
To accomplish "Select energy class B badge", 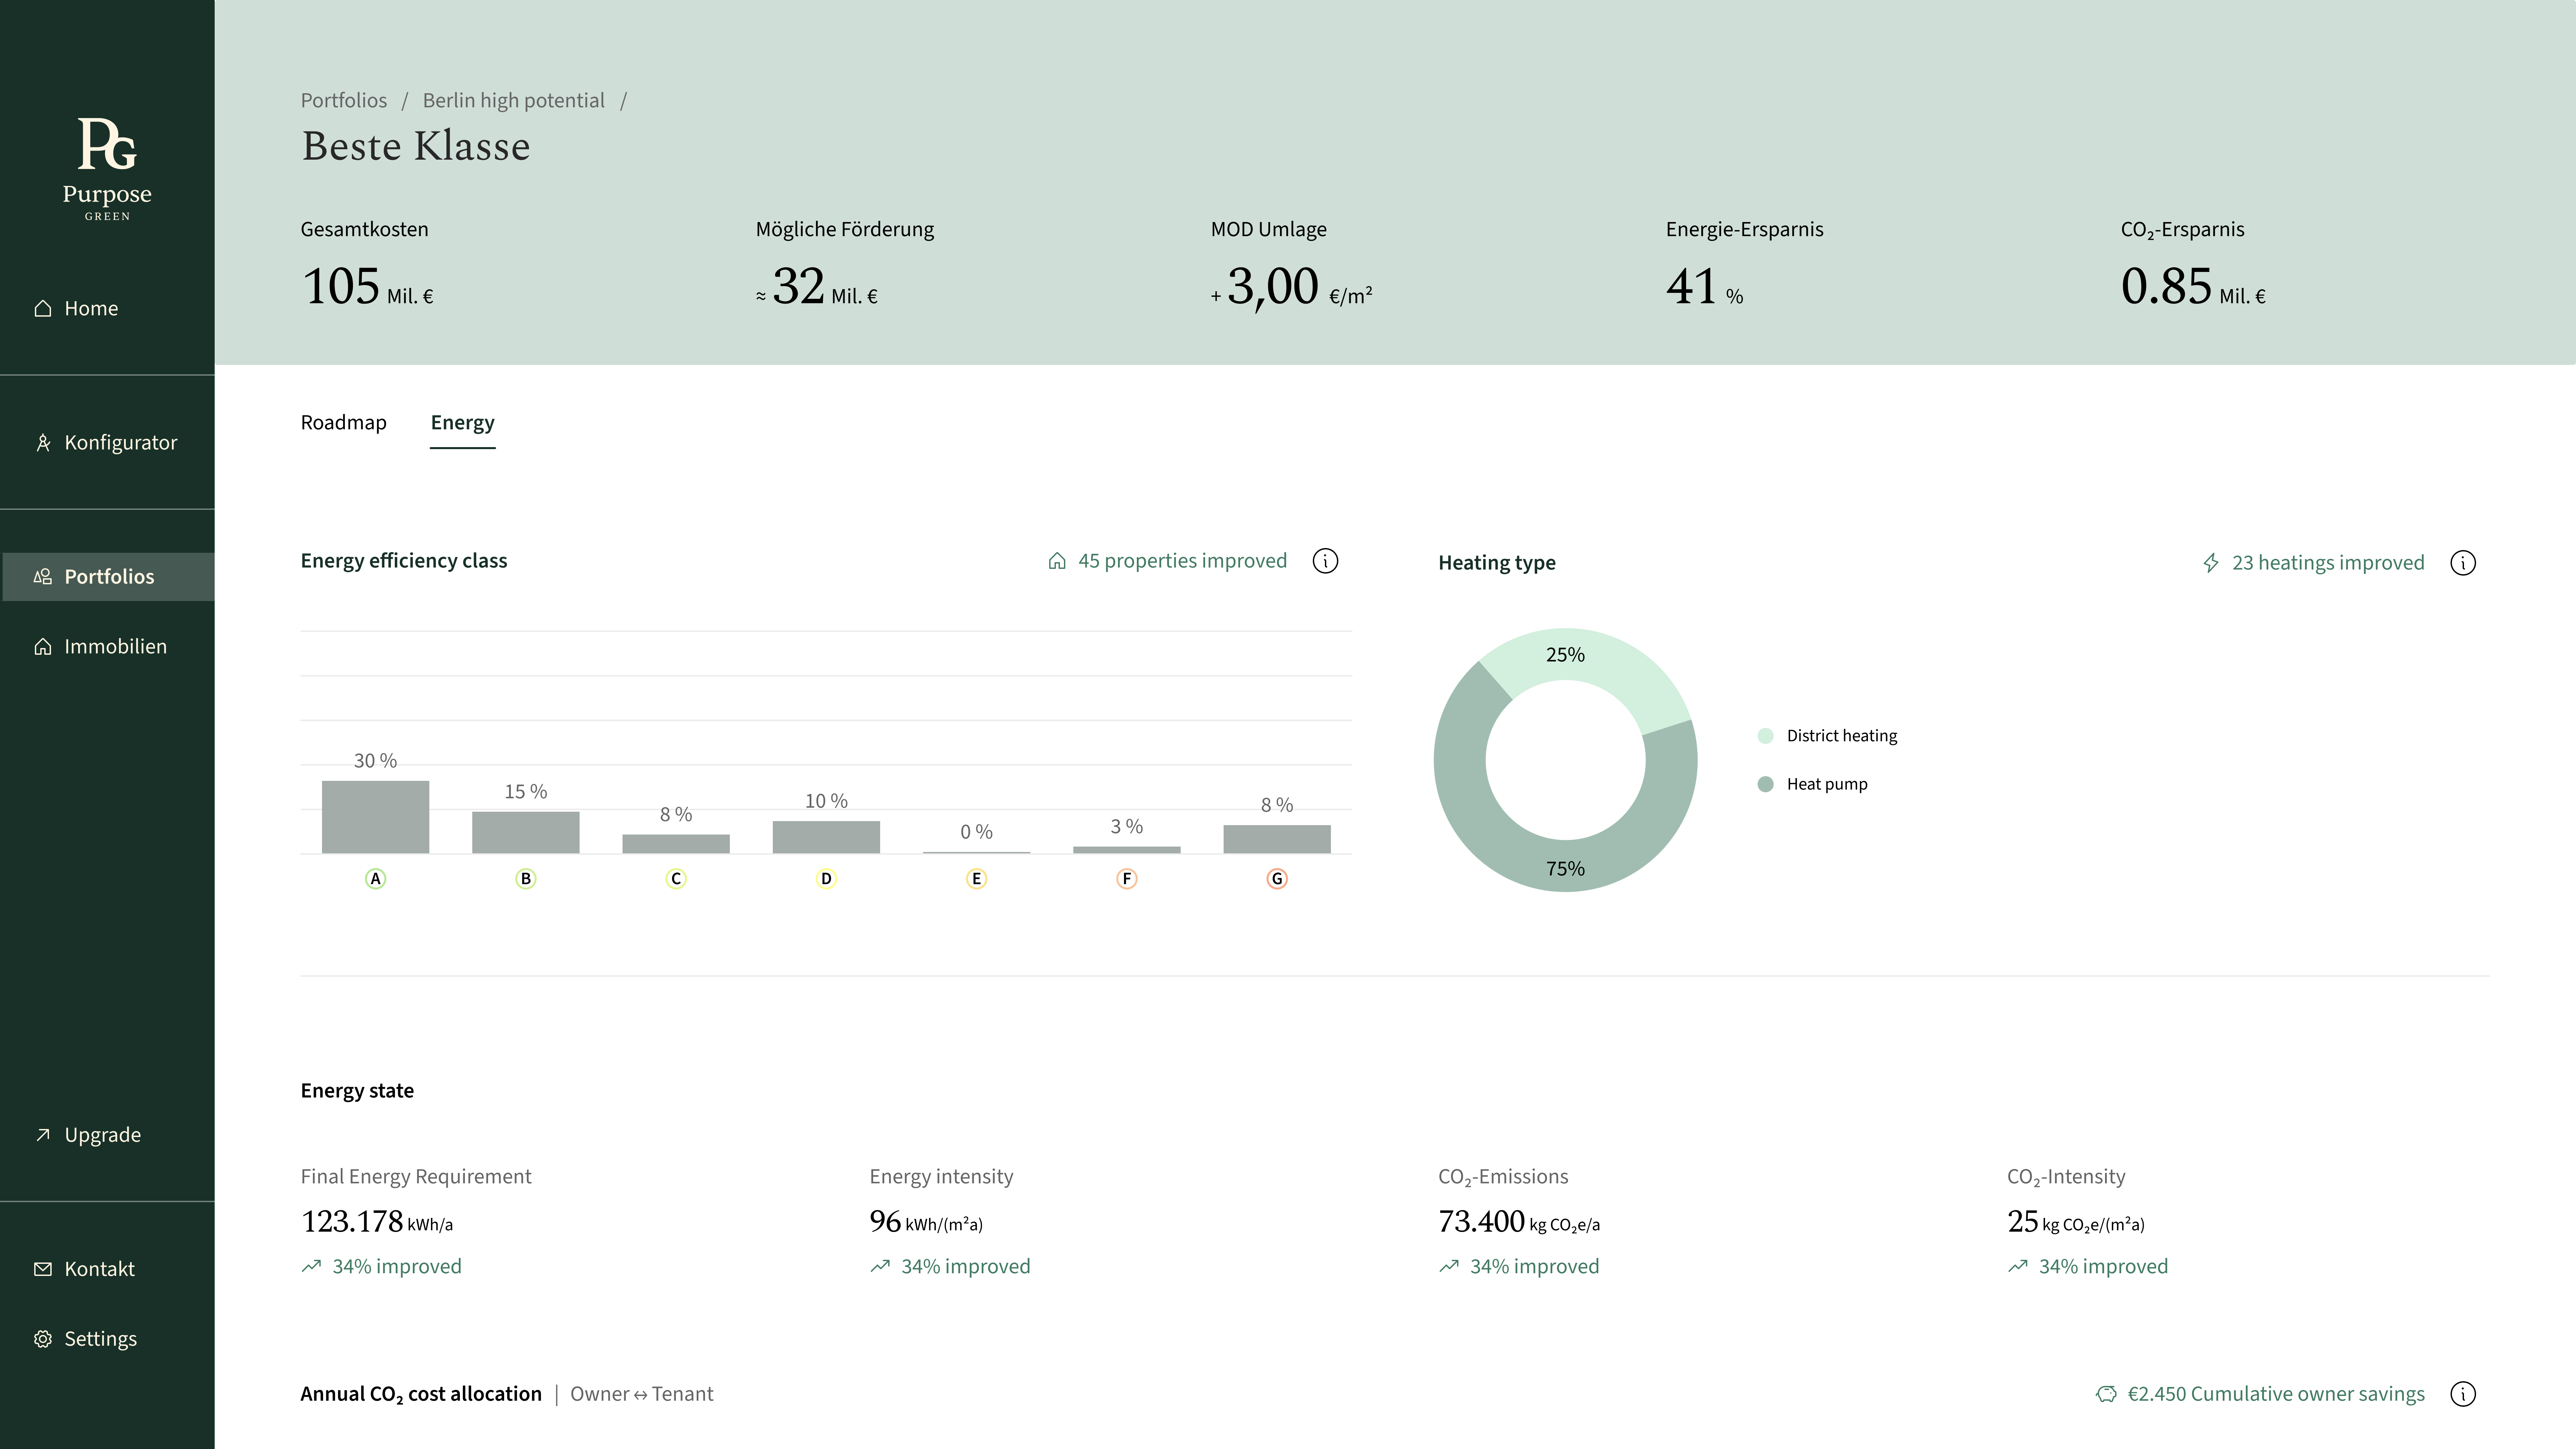I will pos(526,879).
